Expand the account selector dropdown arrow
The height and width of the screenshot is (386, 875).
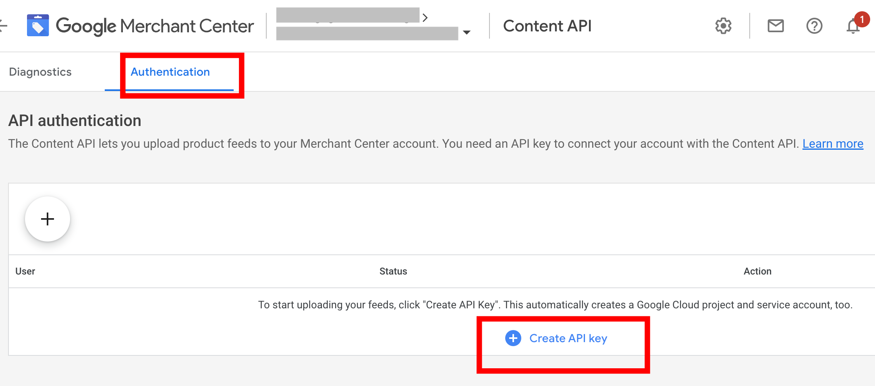pyautogui.click(x=467, y=33)
